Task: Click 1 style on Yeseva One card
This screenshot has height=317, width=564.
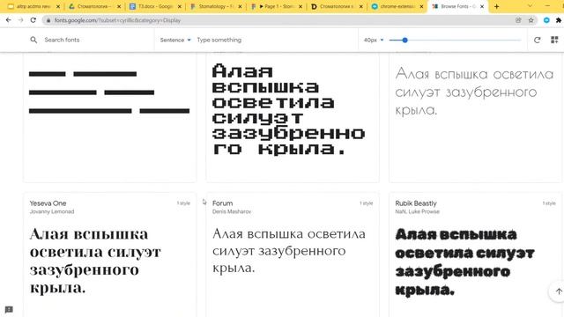Action: pyautogui.click(x=183, y=203)
